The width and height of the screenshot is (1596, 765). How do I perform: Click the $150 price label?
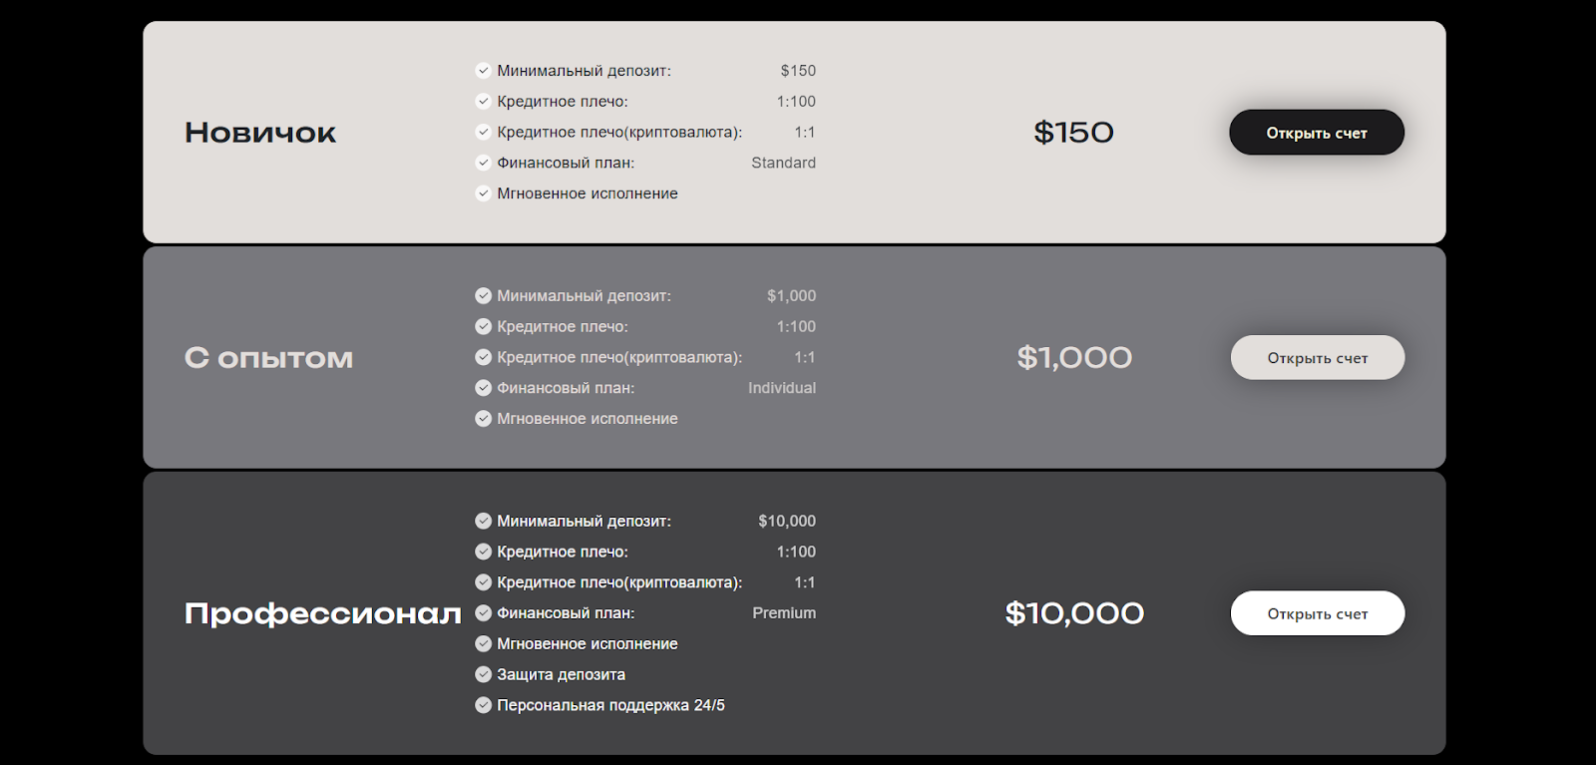click(1074, 133)
